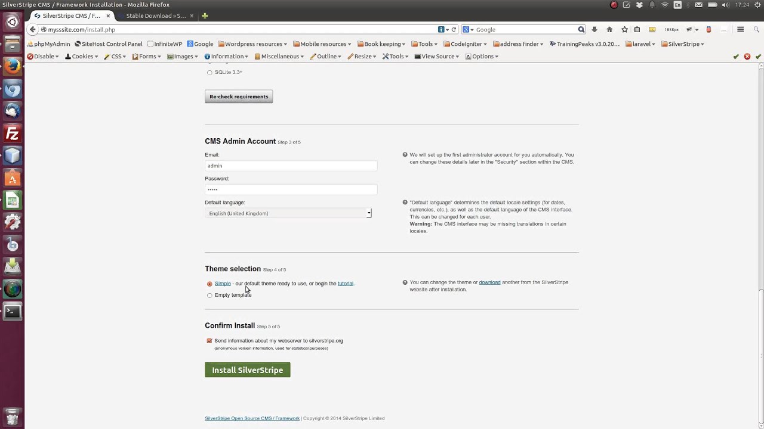The image size is (764, 429).
Task: Open the Mobile resources bookmark folder
Action: click(x=322, y=44)
